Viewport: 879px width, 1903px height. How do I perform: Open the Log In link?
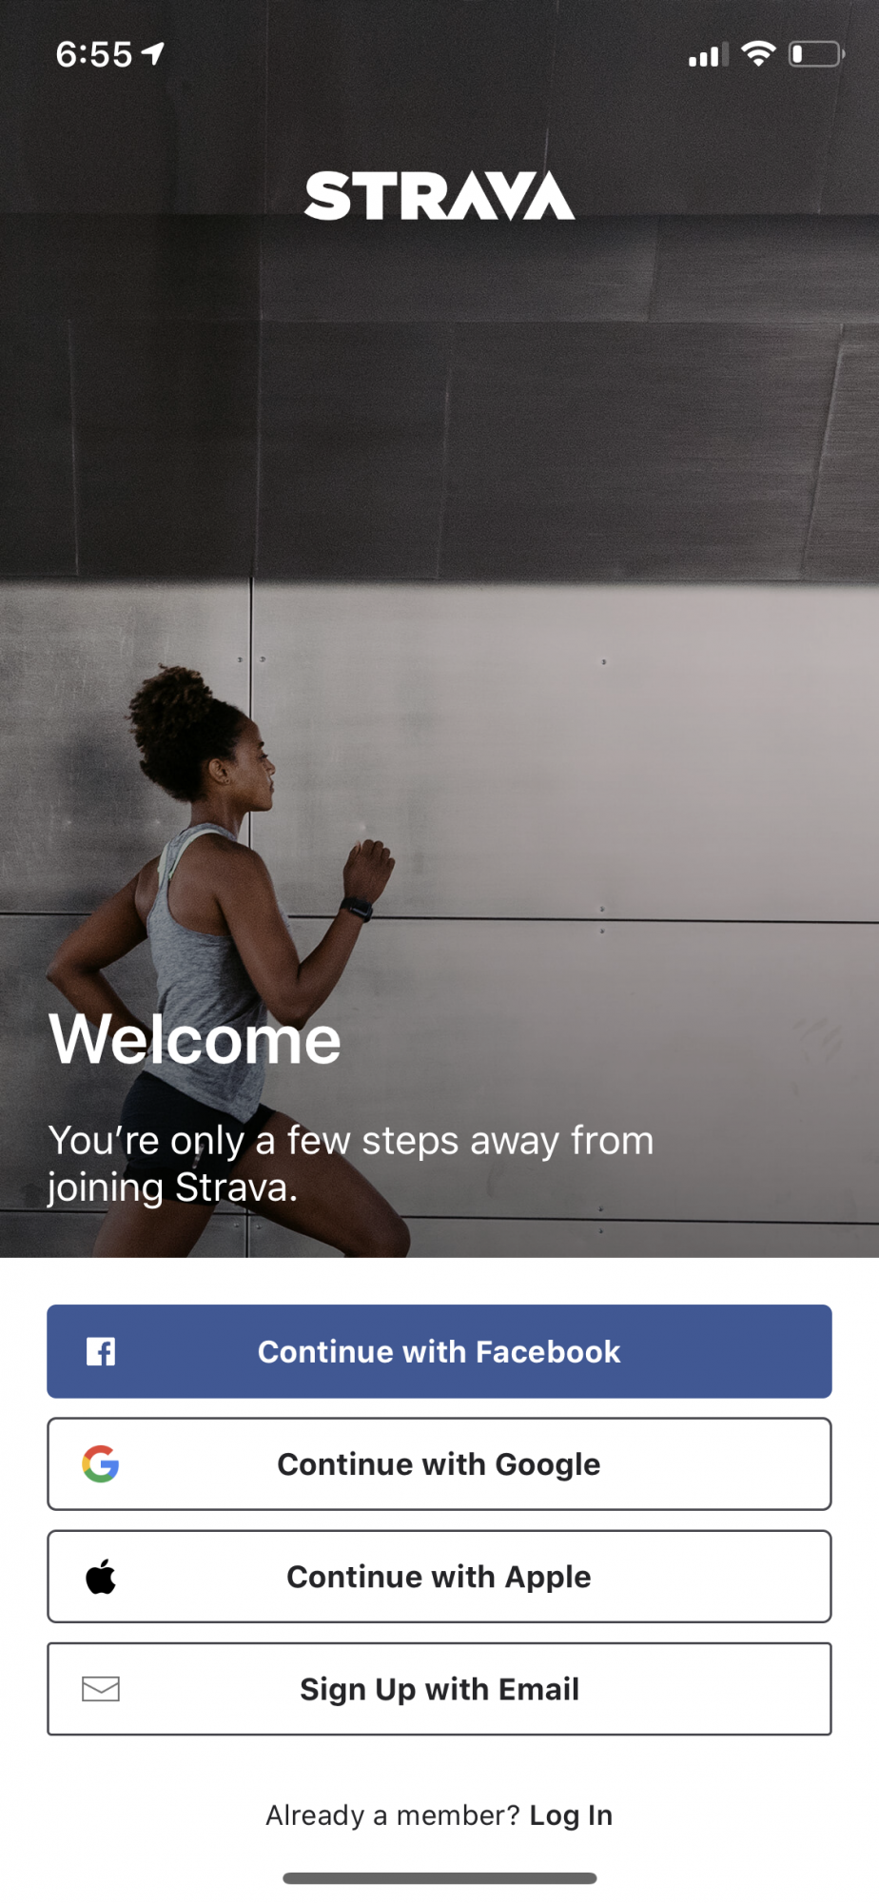tap(571, 1815)
